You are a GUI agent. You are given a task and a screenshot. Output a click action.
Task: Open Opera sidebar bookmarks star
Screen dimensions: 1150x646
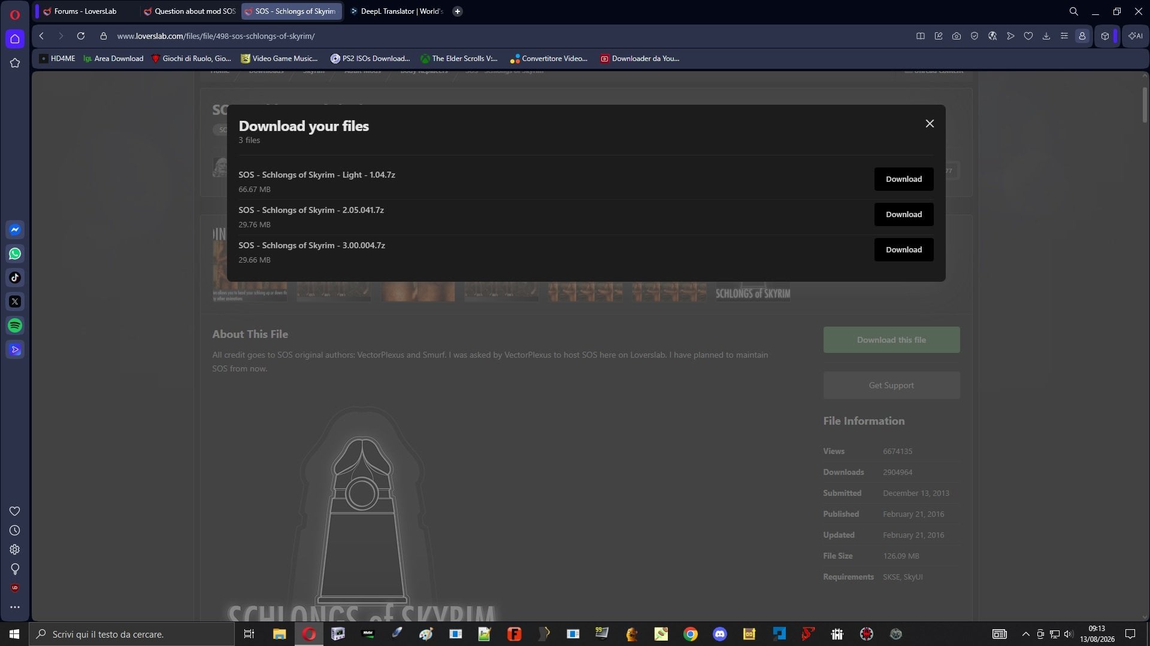click(15, 63)
